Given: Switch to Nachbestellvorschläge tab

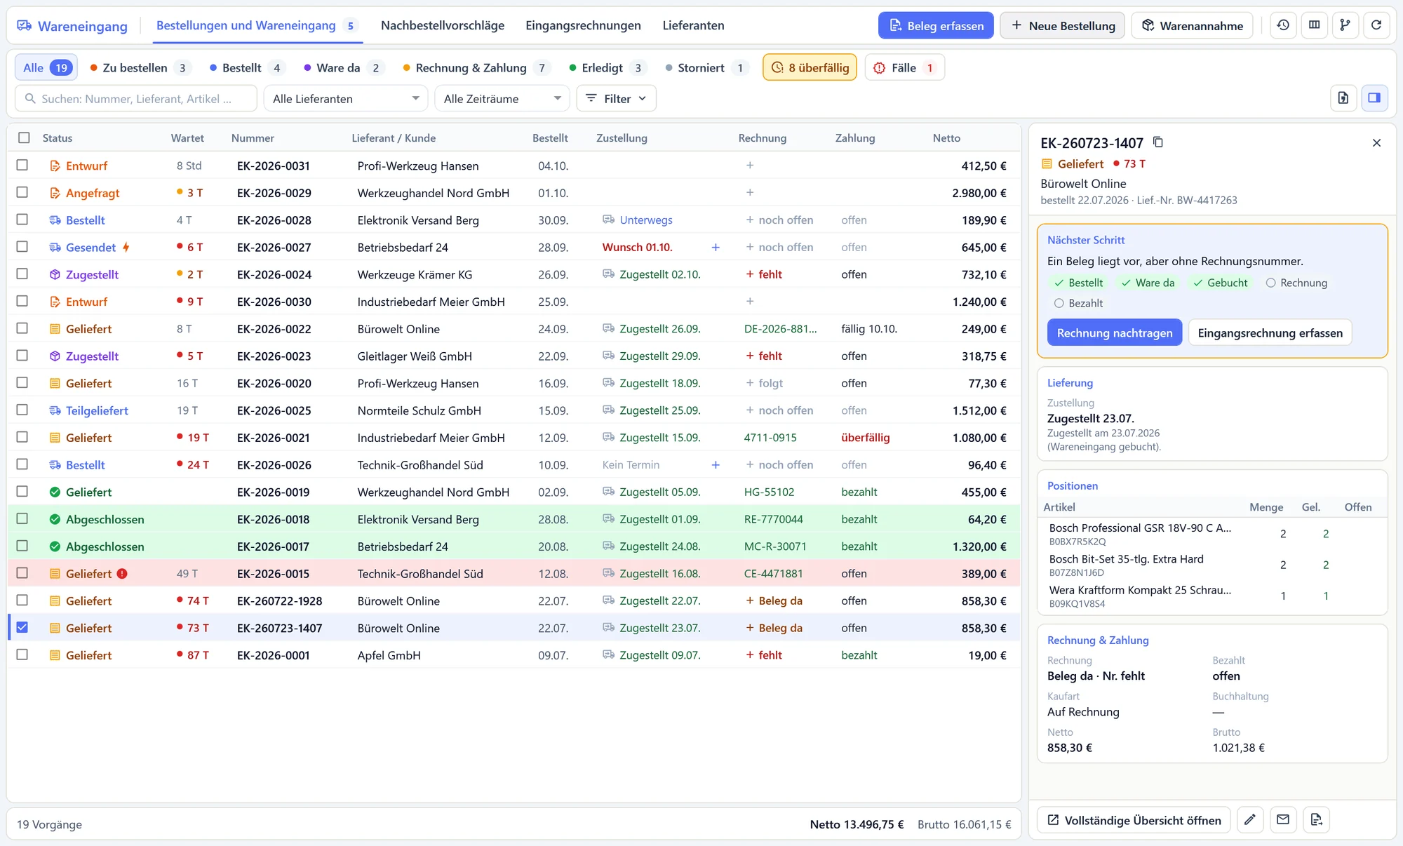Looking at the screenshot, I should [443, 25].
